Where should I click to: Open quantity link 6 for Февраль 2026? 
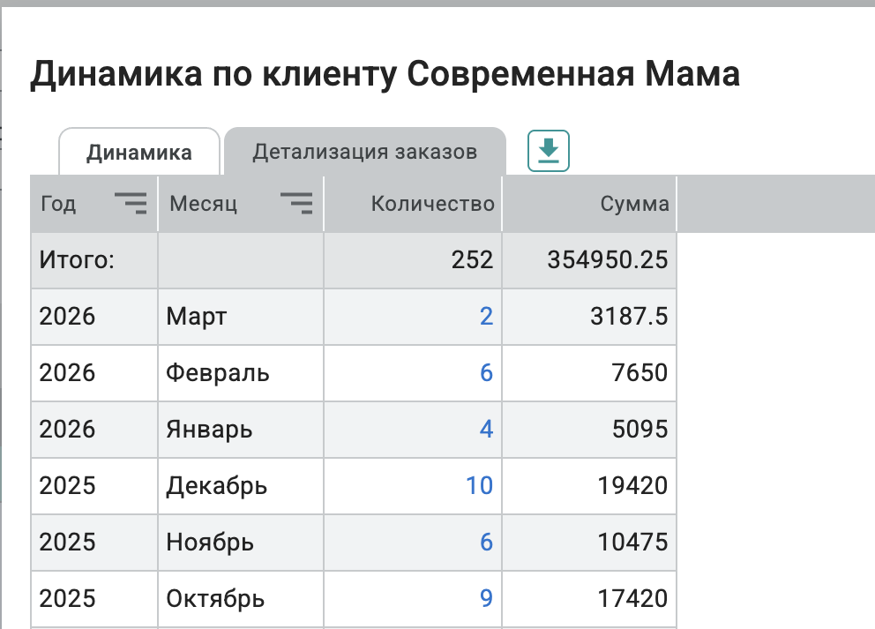pos(486,373)
